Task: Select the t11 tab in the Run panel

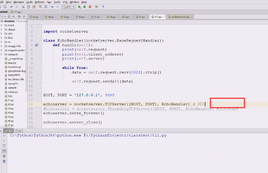Action: (x=9, y=131)
